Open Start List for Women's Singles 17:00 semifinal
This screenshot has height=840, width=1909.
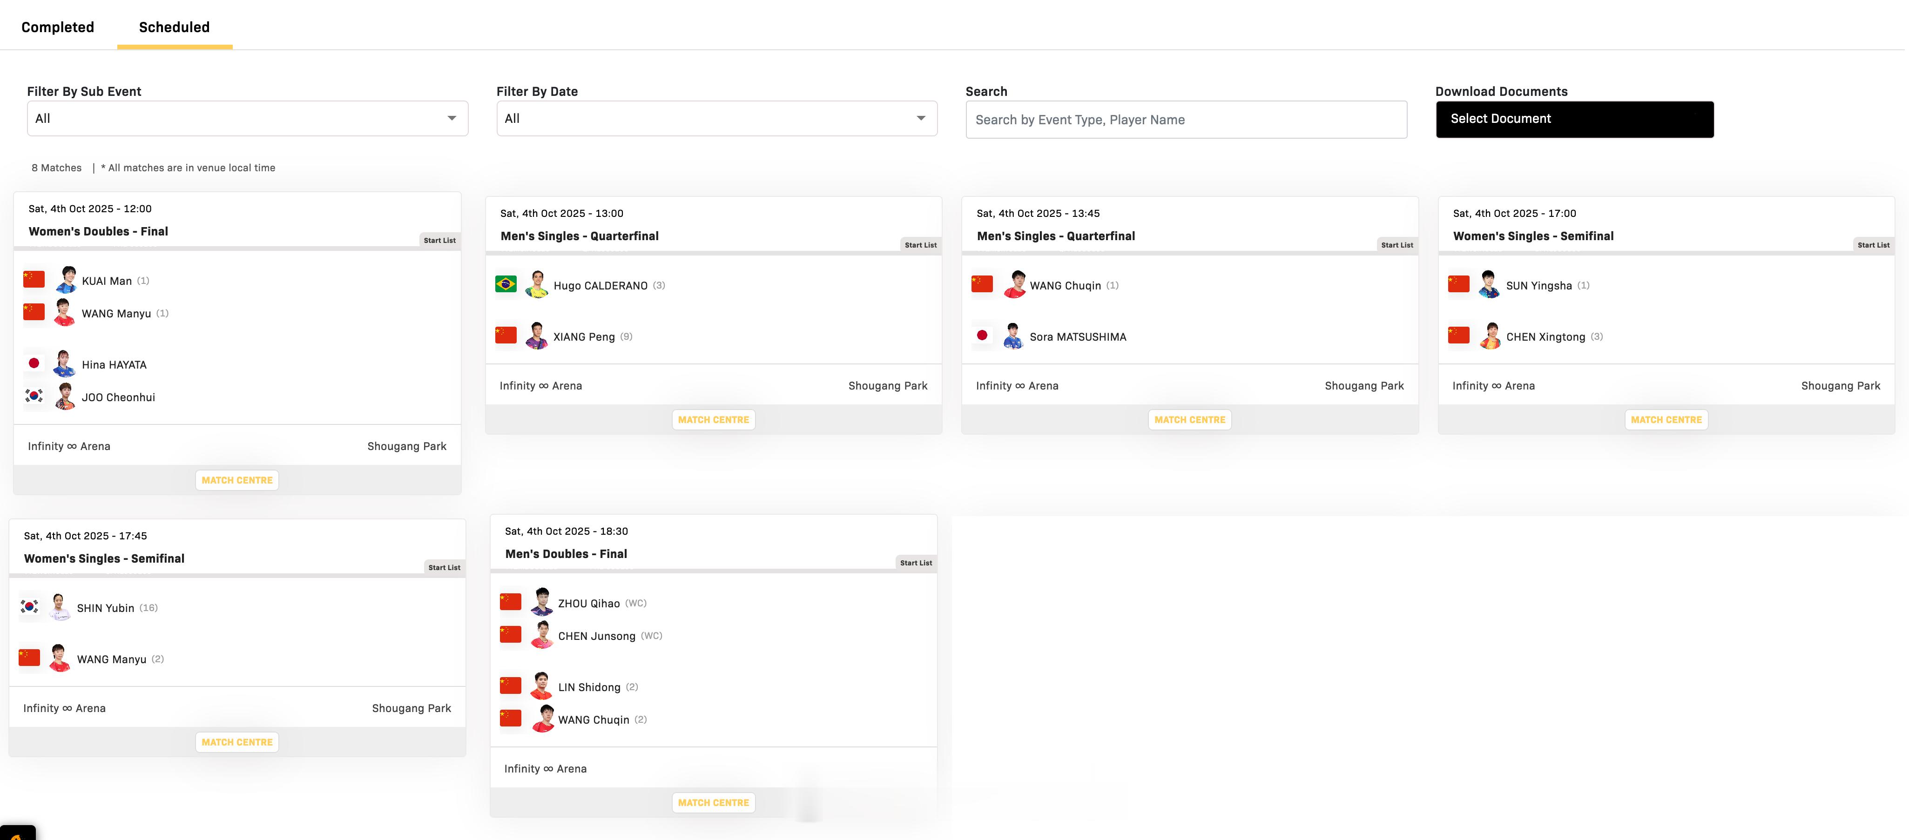point(1873,245)
